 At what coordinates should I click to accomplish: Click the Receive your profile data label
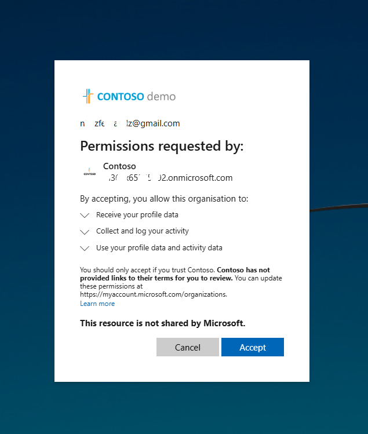click(137, 215)
